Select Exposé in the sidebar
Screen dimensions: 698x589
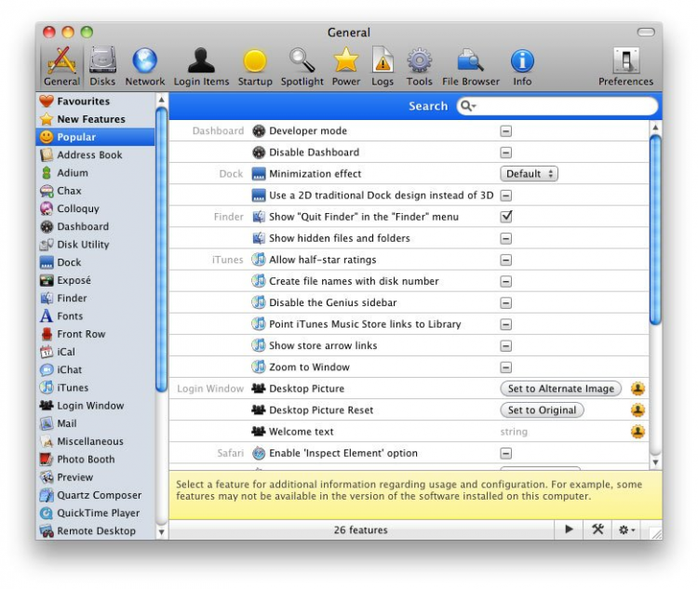pyautogui.click(x=95, y=280)
